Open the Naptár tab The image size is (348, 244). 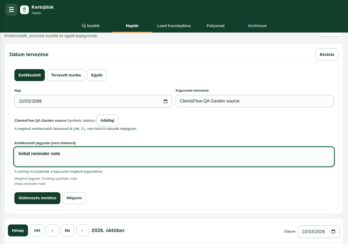[132, 26]
